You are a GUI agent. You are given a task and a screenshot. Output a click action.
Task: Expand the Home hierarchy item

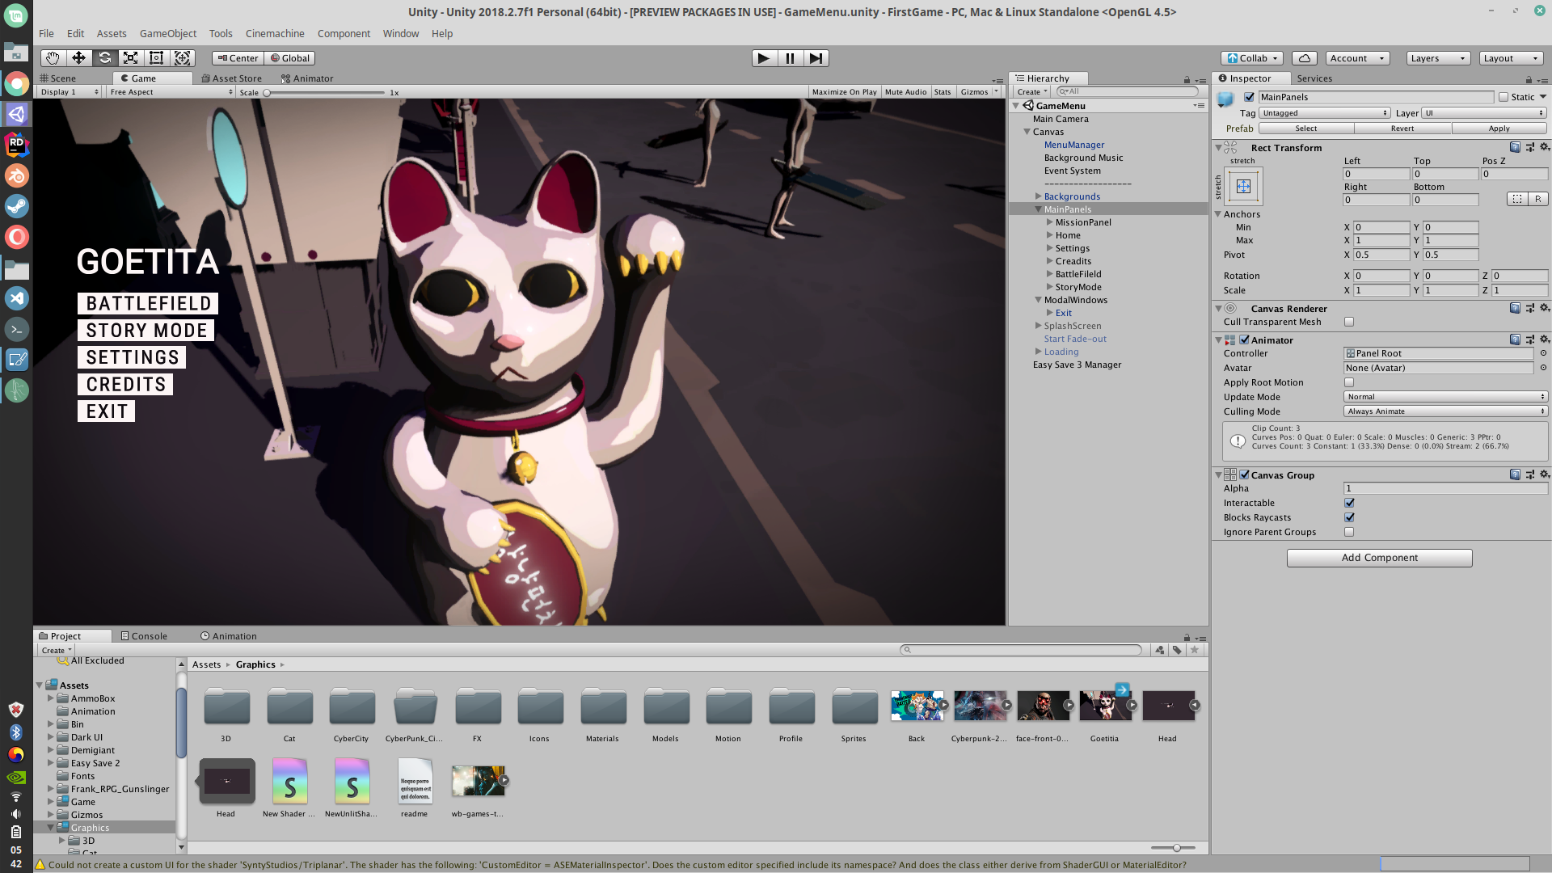pyautogui.click(x=1050, y=235)
